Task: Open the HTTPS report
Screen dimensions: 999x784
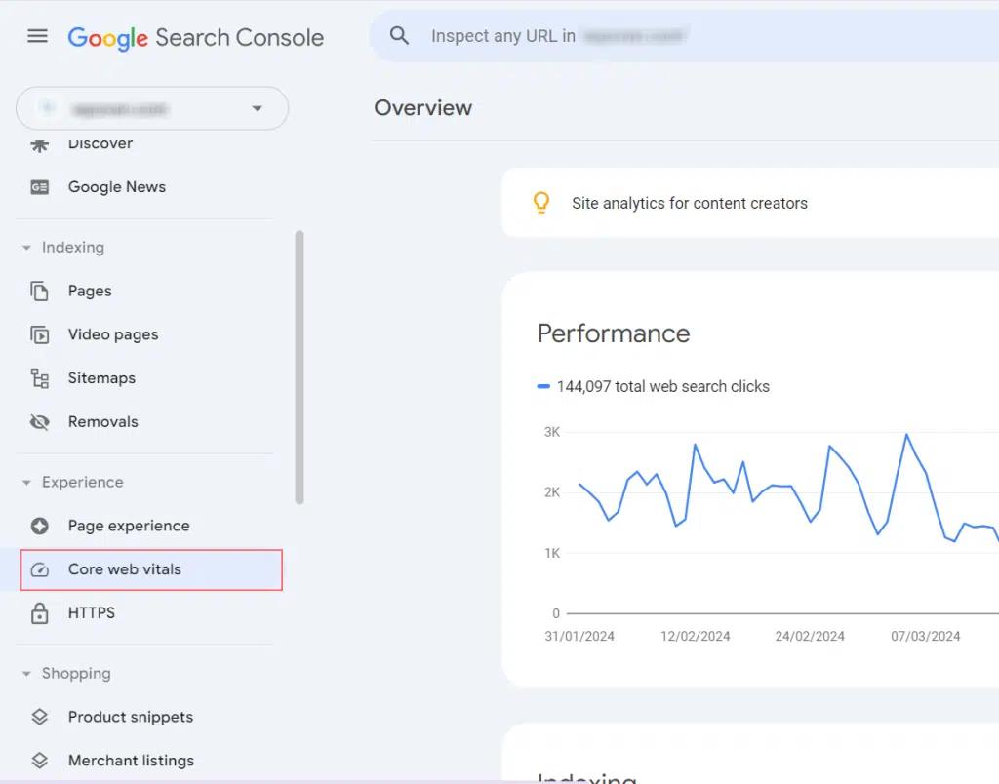Action: tap(92, 612)
